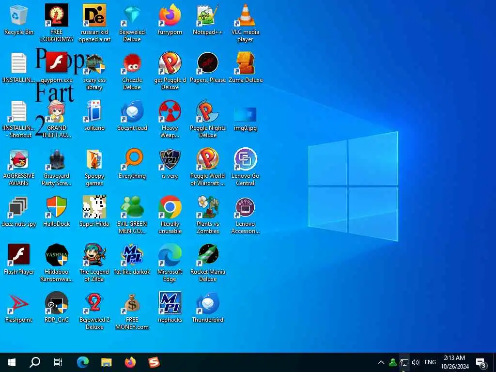The image size is (496, 372).
Task: Select the 'russian kid opened a rat' icon
Action: (94, 23)
